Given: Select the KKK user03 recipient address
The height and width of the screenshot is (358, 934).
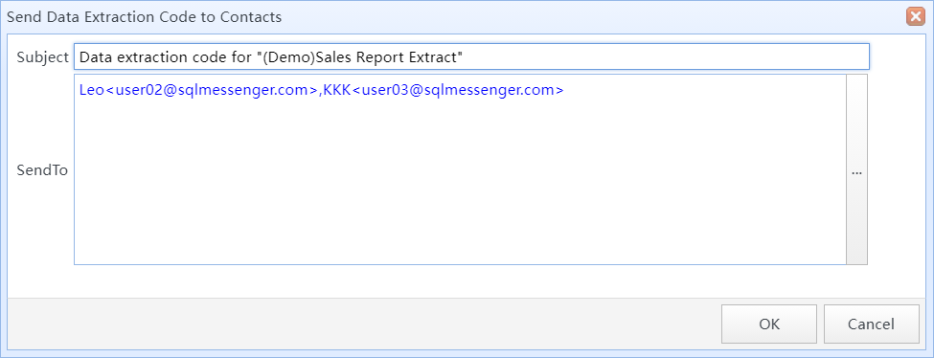Looking at the screenshot, I should point(444,91).
